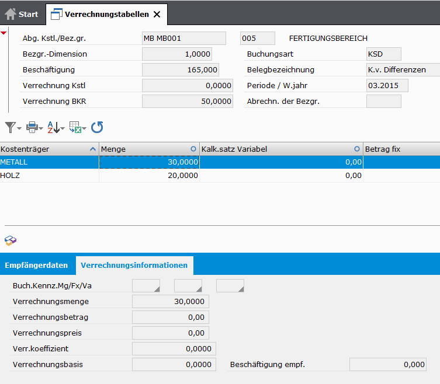Viewport: 440px width, 384px height.
Task: Click the Periode / W.jahr field
Action: (387, 85)
